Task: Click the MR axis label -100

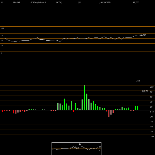Action: [x=152, y=137]
